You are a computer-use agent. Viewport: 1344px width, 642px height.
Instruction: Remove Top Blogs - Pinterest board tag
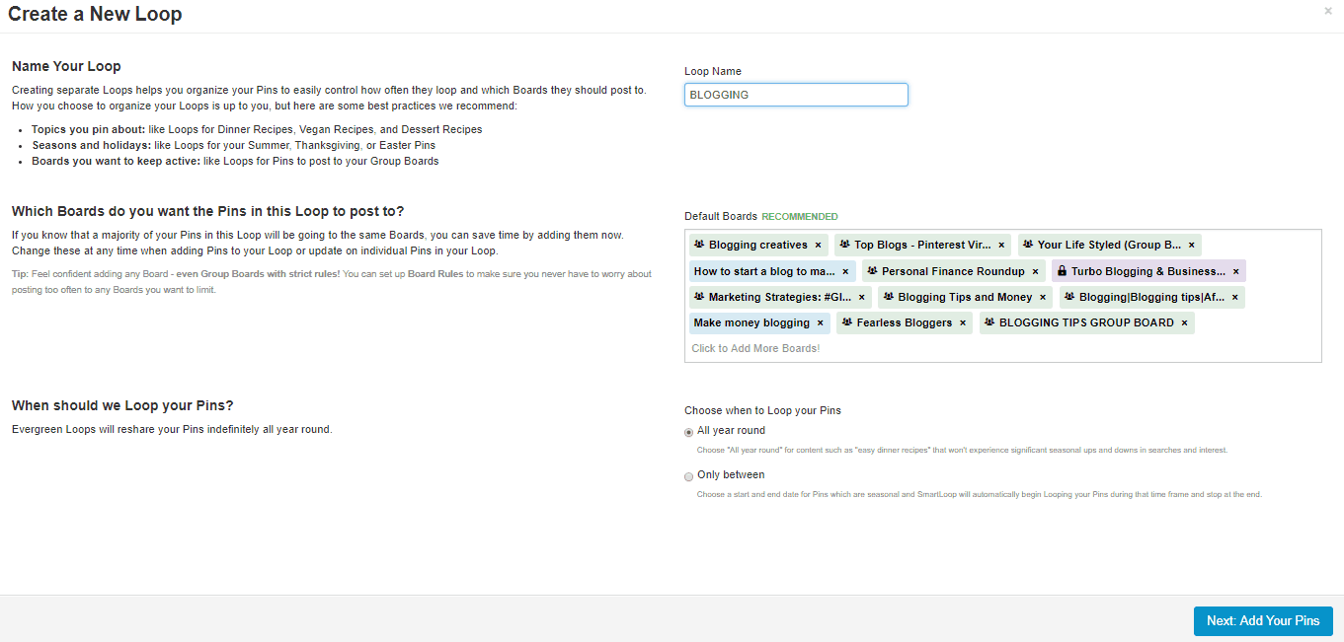click(1001, 246)
